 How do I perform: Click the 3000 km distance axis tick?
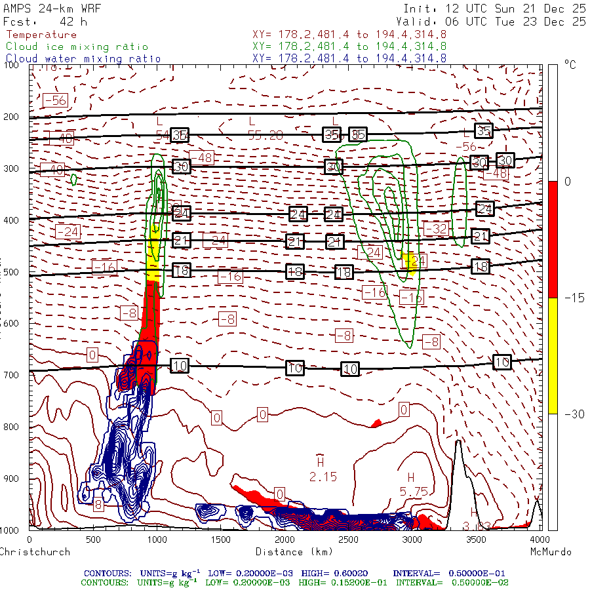[412, 540]
